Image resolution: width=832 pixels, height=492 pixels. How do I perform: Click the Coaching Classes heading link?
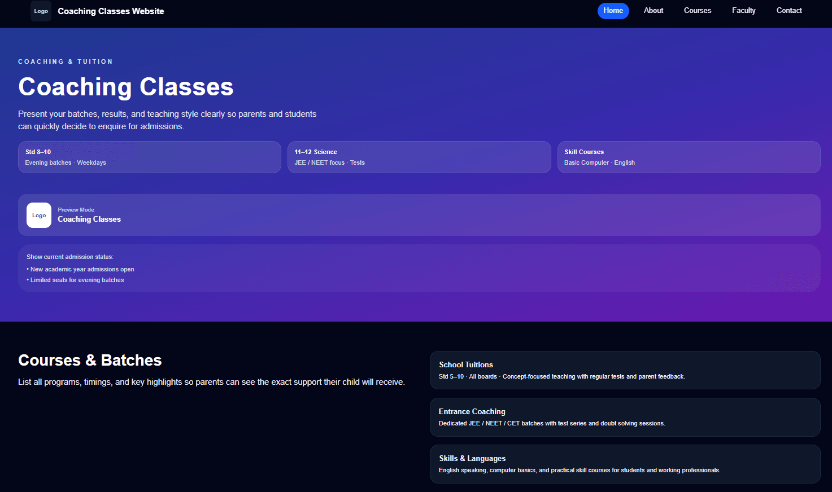[125, 86]
